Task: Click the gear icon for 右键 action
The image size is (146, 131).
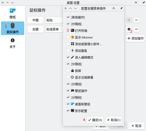Action: point(129,29)
